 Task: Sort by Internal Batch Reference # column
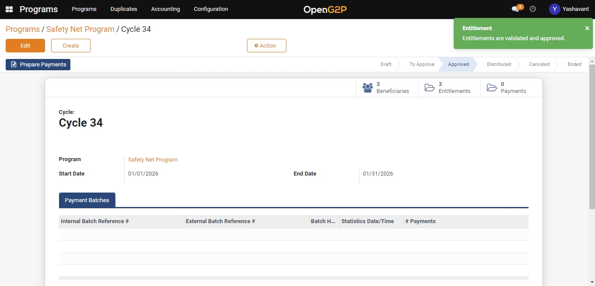click(95, 221)
